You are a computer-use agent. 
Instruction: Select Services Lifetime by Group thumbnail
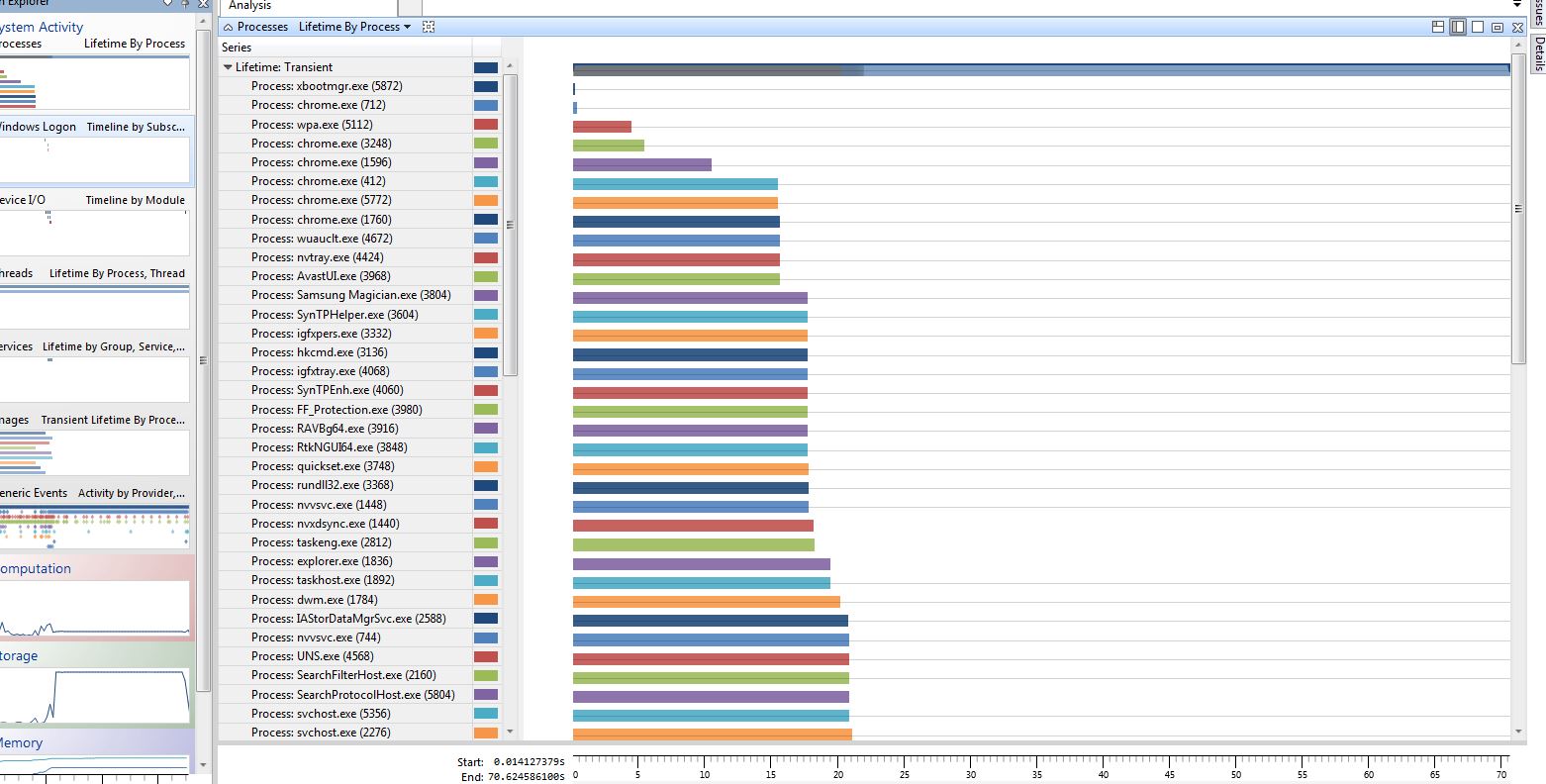[94, 379]
